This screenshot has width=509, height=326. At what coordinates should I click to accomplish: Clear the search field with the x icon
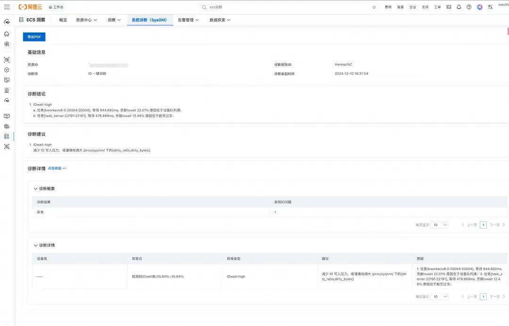coord(374,7)
